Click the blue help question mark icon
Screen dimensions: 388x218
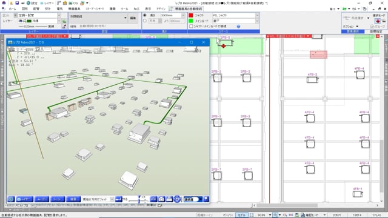[x=238, y=26]
